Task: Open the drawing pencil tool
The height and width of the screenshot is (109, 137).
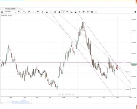Action: pos(34,12)
